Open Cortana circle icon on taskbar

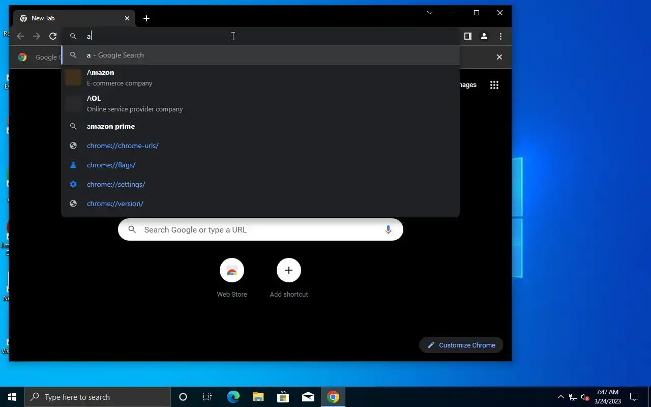click(x=183, y=397)
